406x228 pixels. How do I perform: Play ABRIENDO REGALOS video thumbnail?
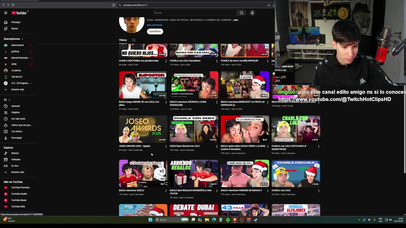tap(194, 174)
